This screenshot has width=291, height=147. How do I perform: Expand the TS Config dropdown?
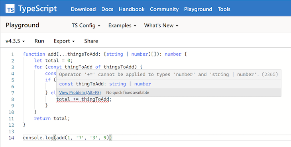coord(86,25)
